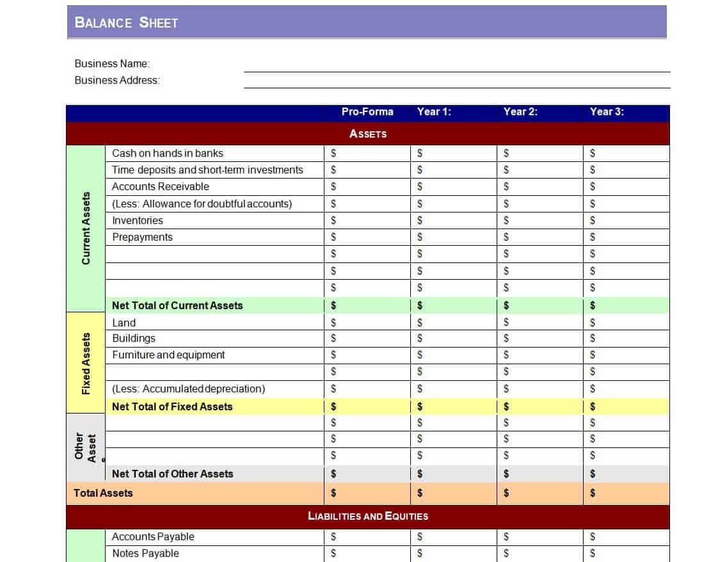727x562 pixels.
Task: Select the Net Total of Current Assets label
Action: point(177,306)
